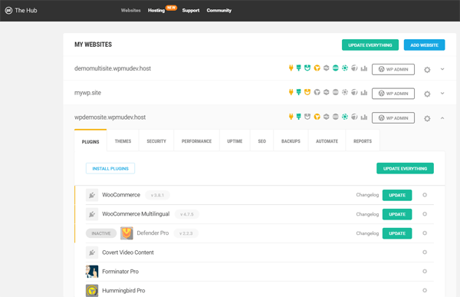Switch to the Themes tab
This screenshot has width=460, height=297.
(123, 141)
